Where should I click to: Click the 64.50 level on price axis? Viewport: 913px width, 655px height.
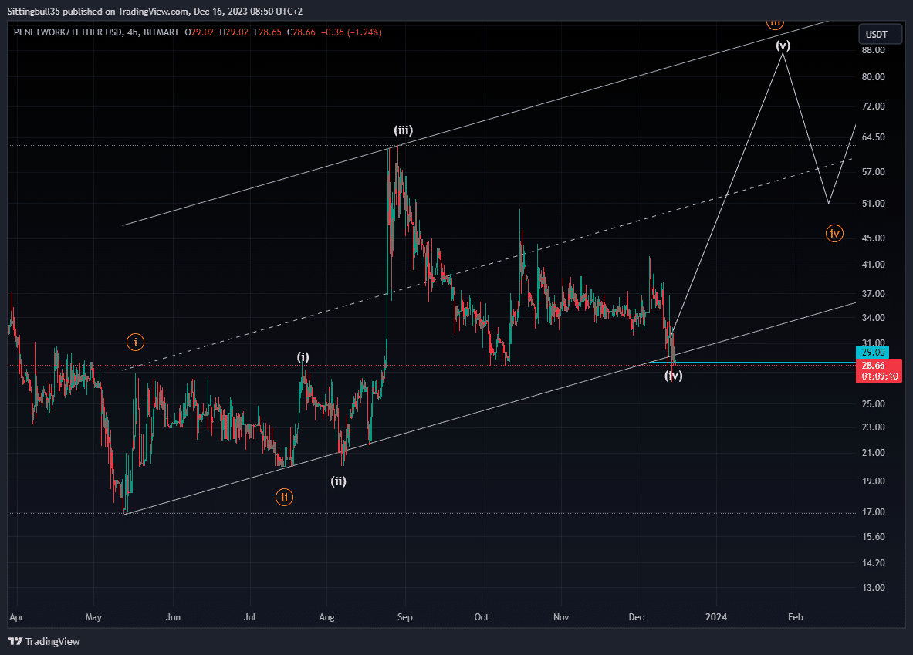tap(874, 137)
